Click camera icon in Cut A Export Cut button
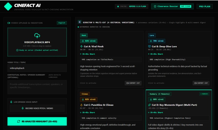The image size is (218, 130). coord(127,83)
